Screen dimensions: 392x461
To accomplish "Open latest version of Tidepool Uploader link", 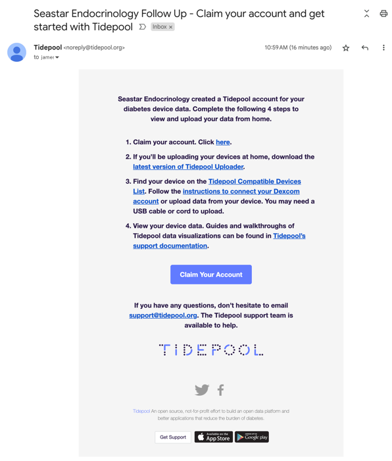I will coord(188,167).
